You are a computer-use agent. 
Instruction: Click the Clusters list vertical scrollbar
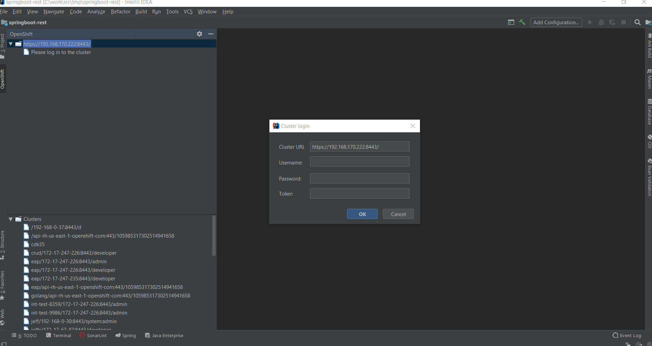(214, 235)
